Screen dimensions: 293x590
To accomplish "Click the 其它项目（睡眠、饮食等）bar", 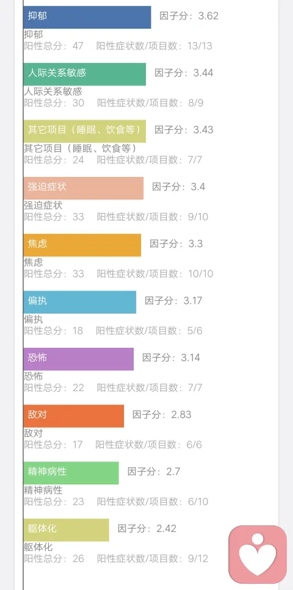I will click(x=85, y=131).
